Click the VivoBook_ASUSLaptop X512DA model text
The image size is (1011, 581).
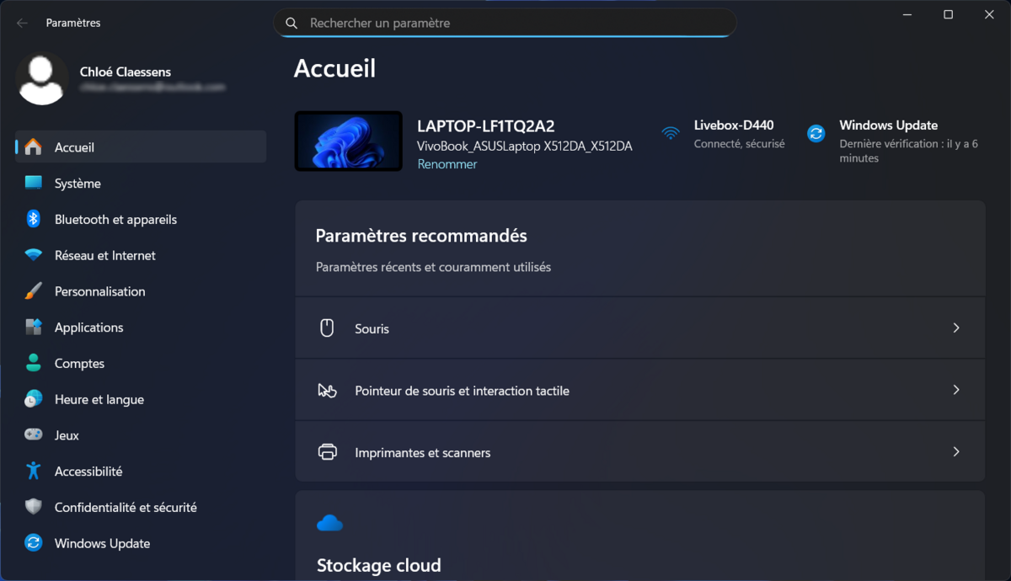tap(525, 146)
